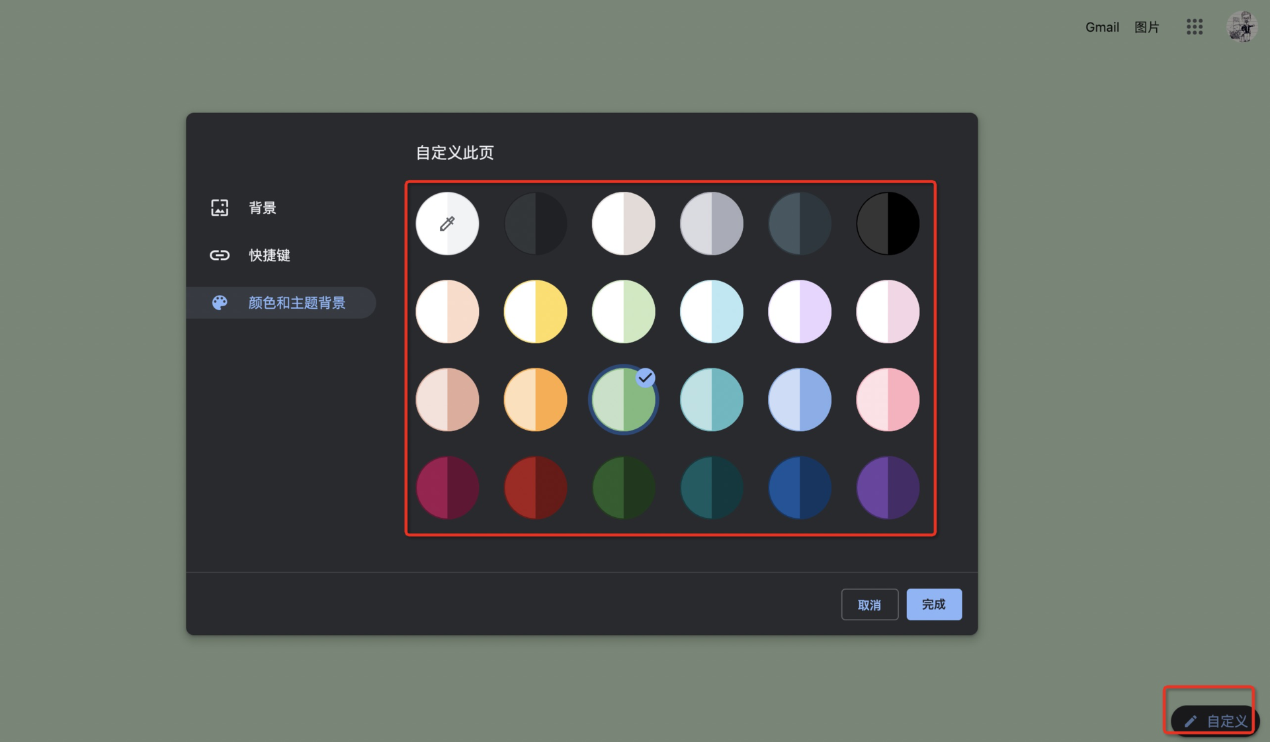This screenshot has height=742, width=1270.
Task: Click the checkmark on selected green theme
Action: pos(645,378)
